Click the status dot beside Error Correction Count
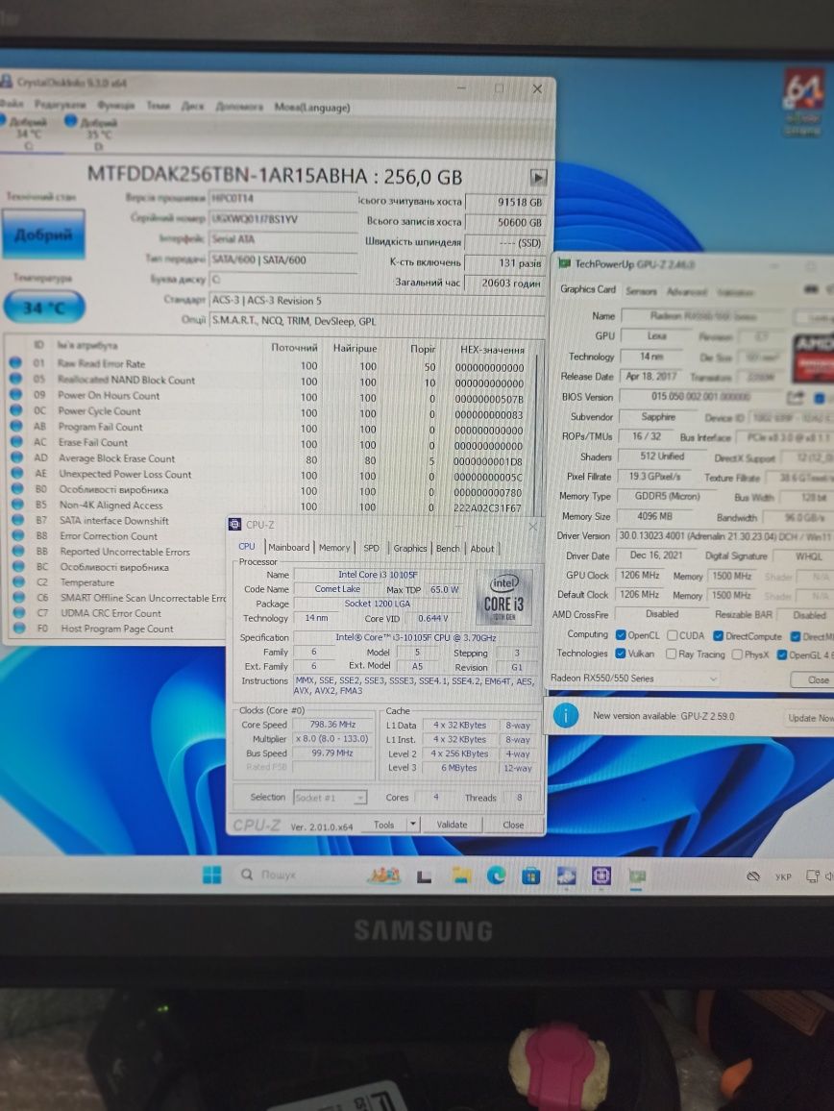This screenshot has width=834, height=1111. point(18,535)
